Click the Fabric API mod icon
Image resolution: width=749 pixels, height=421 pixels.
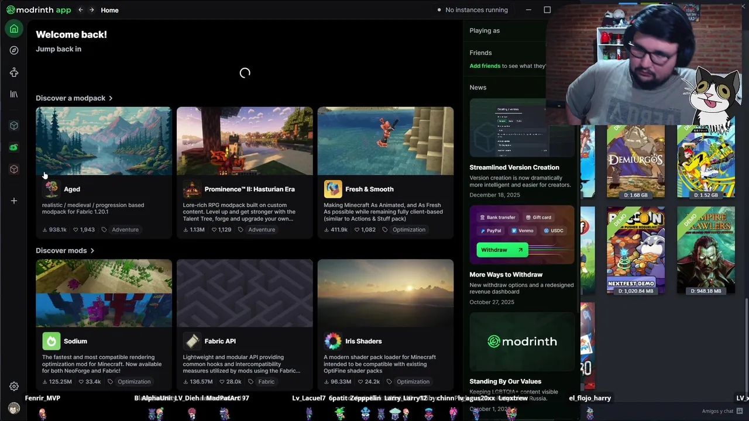tap(192, 341)
